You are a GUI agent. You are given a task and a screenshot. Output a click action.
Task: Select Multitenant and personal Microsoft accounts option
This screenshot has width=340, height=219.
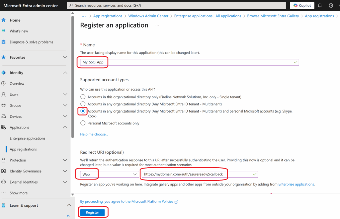coord(83,111)
